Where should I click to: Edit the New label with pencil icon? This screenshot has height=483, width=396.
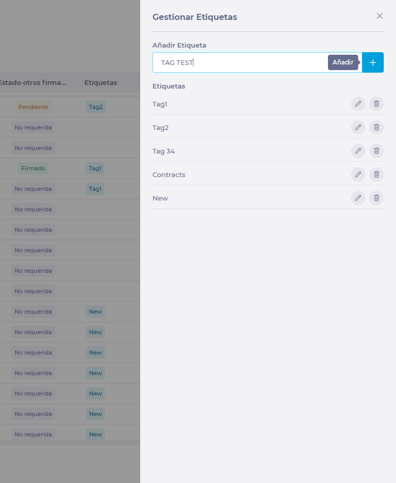pos(358,198)
